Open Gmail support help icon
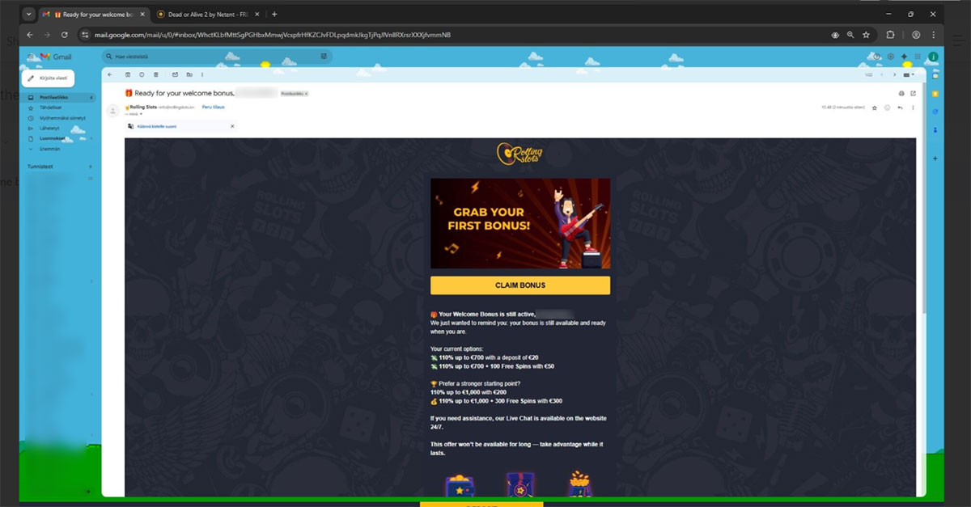Viewport: 971px width, 507px height. pyautogui.click(x=876, y=57)
